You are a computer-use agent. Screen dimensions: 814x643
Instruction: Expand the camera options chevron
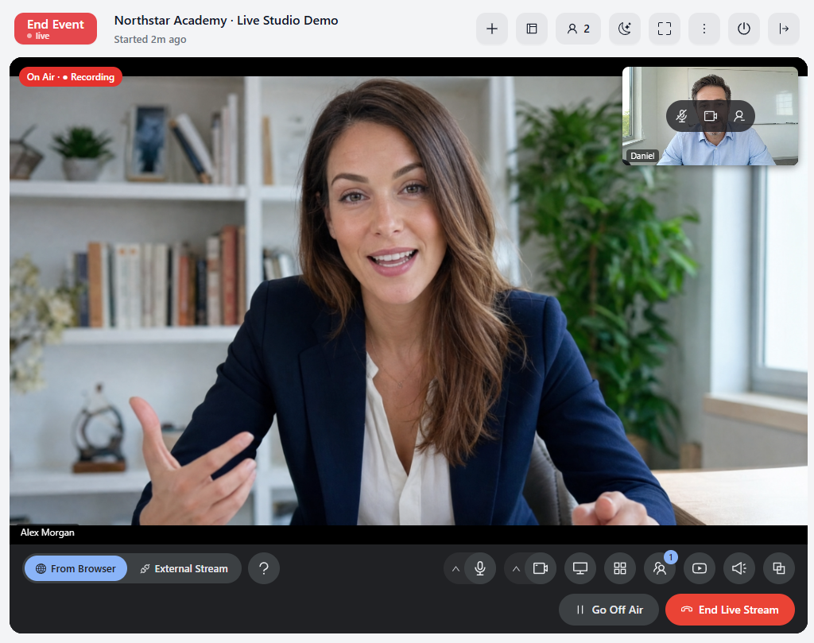point(516,569)
